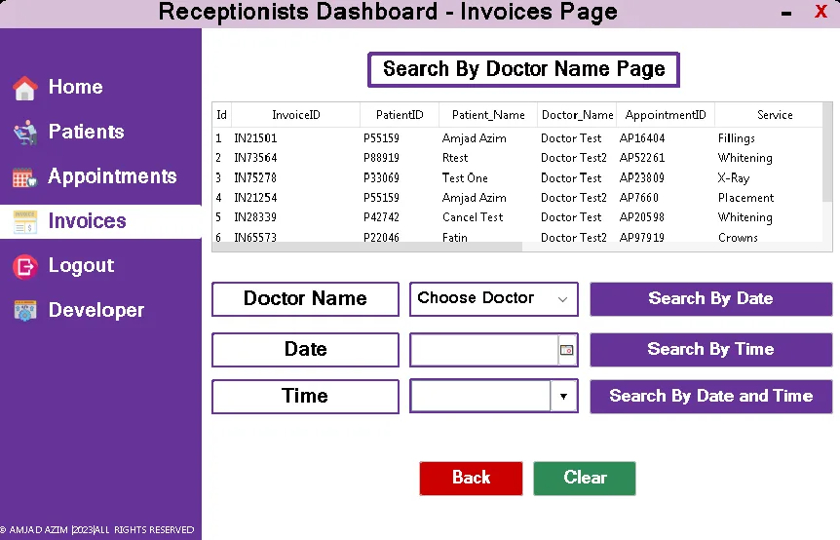Select invoice cell IN65573

click(255, 237)
